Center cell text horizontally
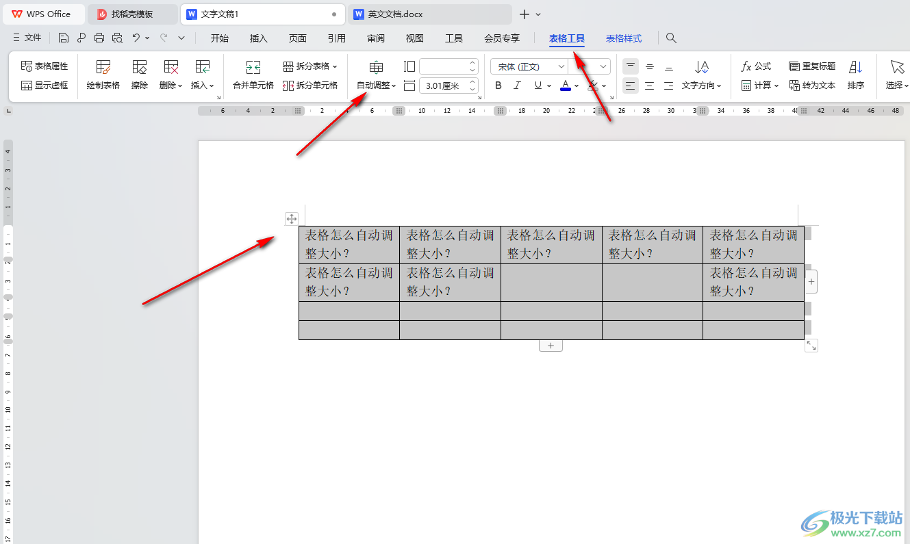Screen dimensions: 910x544 650,86
